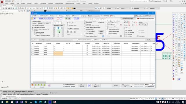Open the Auto dropdown next to Тип CAD
186x104 pixels.
48,23
